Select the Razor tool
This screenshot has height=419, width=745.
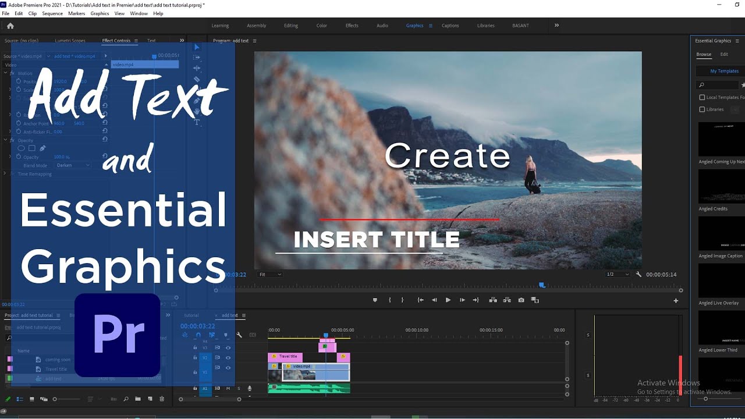[197, 79]
